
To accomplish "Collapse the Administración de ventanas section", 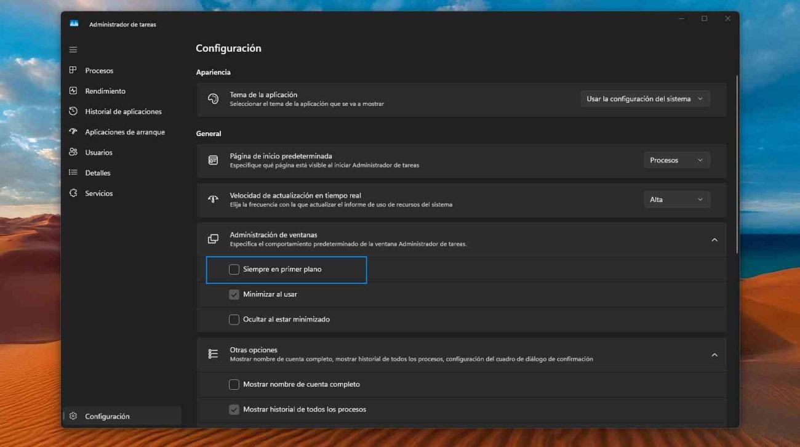I will pyautogui.click(x=715, y=238).
